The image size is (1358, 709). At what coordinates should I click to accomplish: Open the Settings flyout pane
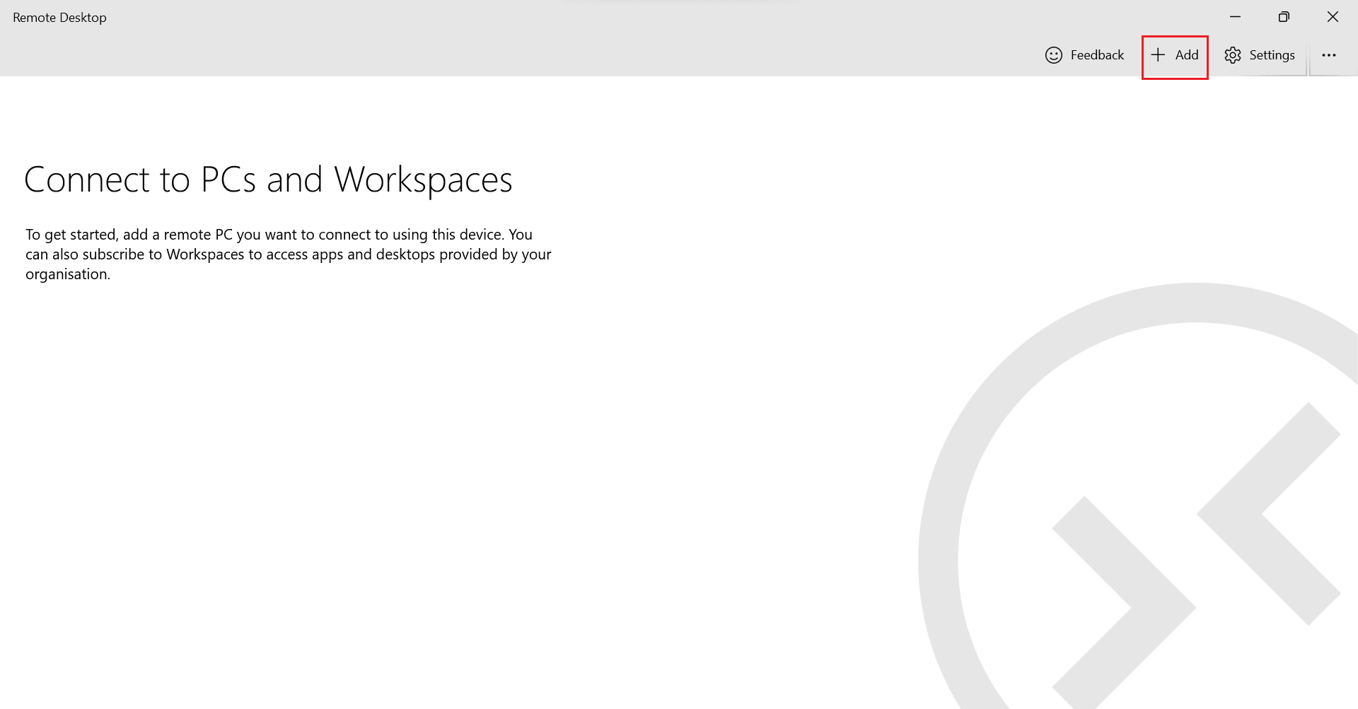pyautogui.click(x=1260, y=55)
